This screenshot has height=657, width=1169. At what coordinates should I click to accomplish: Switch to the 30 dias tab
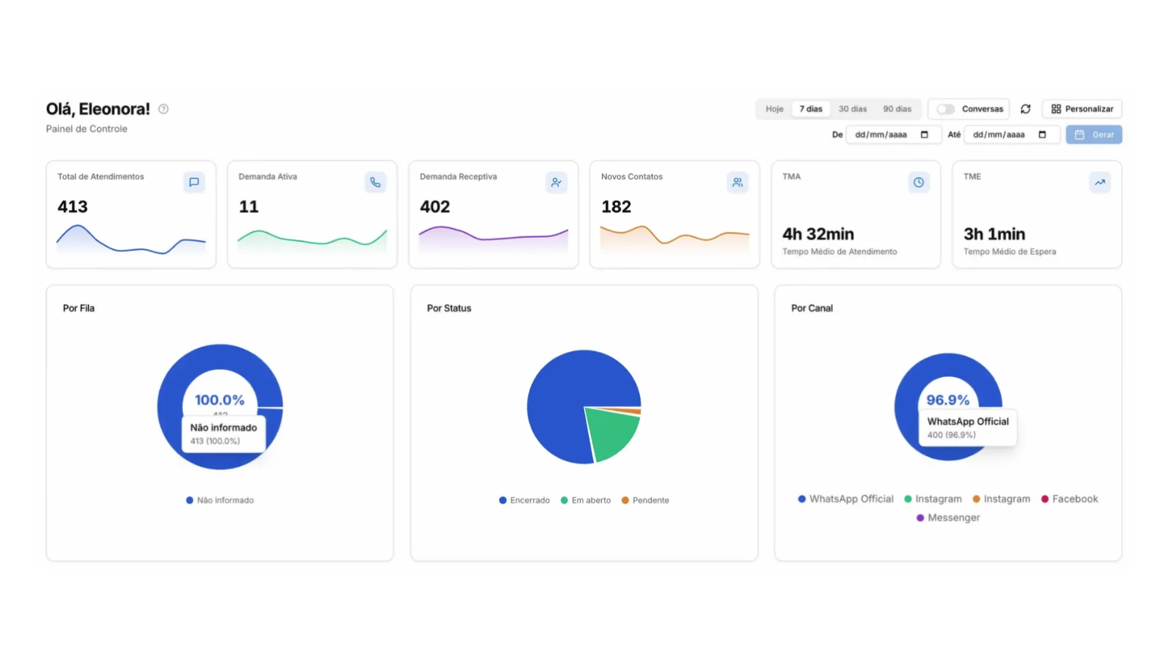pos(852,109)
